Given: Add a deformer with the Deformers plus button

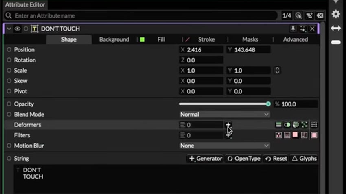Looking at the screenshot, I should point(228,125).
